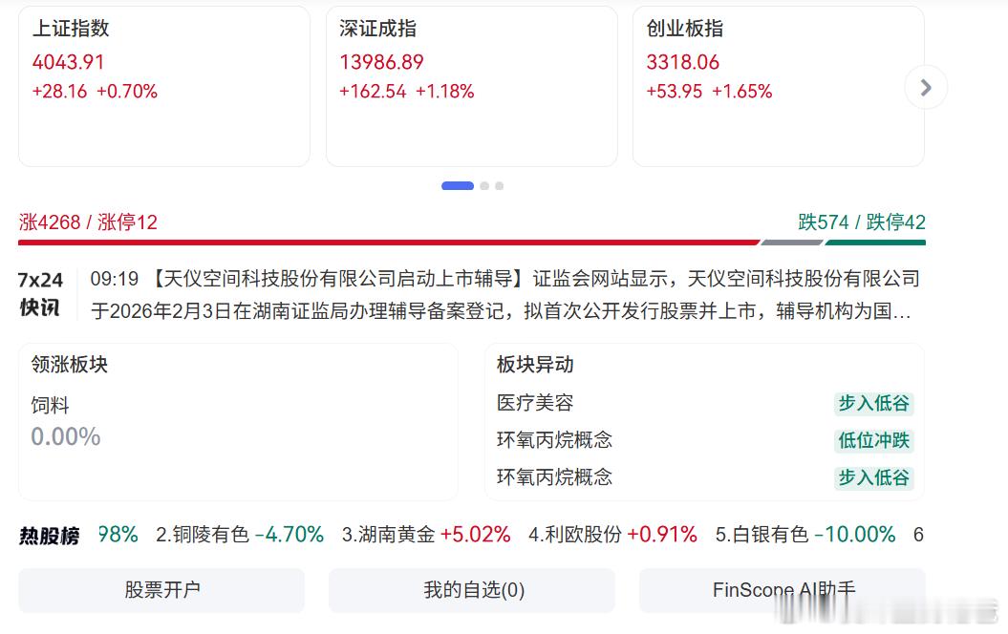Click the 低位冲跌 tag beside 环氧丙烷概念
Screen dimensions: 1008x634
coord(872,441)
